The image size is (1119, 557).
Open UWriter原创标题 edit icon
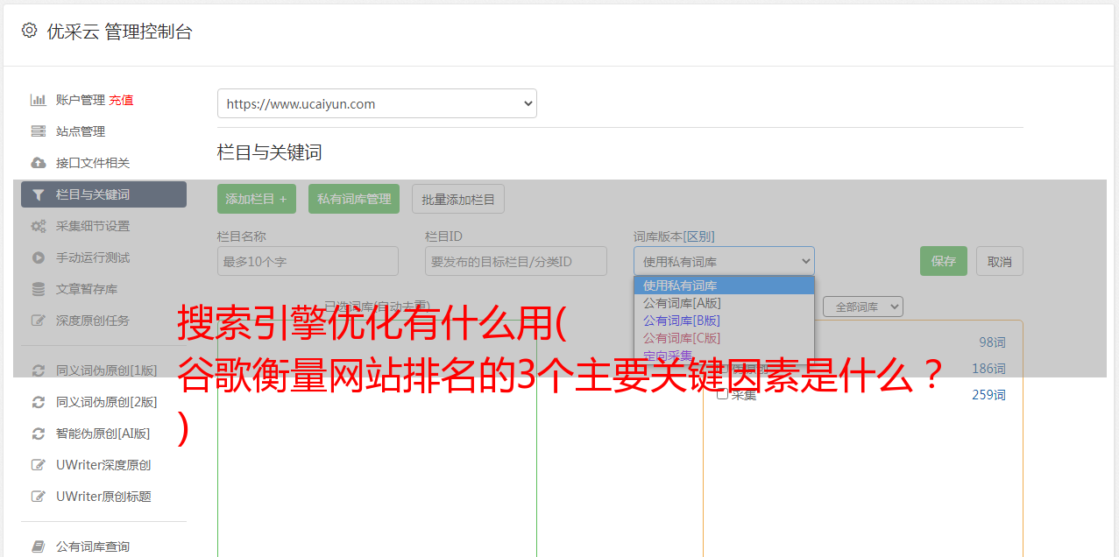38,497
